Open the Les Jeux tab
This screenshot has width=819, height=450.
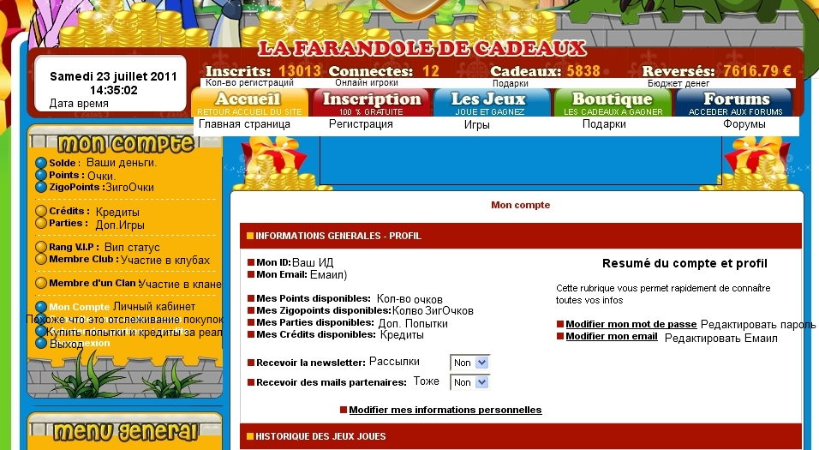coord(490,103)
